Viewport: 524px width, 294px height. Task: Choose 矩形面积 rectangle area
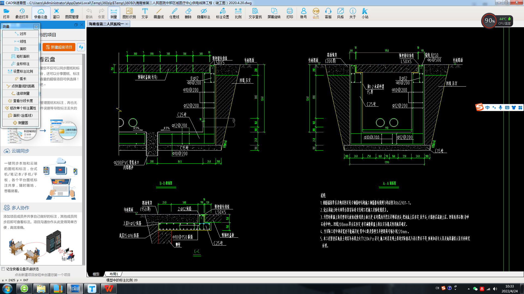coord(20,56)
